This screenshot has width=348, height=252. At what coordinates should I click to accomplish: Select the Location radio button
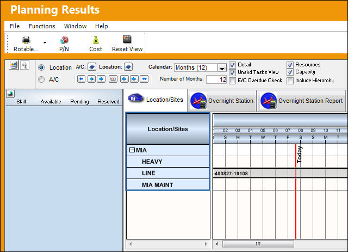(41, 67)
